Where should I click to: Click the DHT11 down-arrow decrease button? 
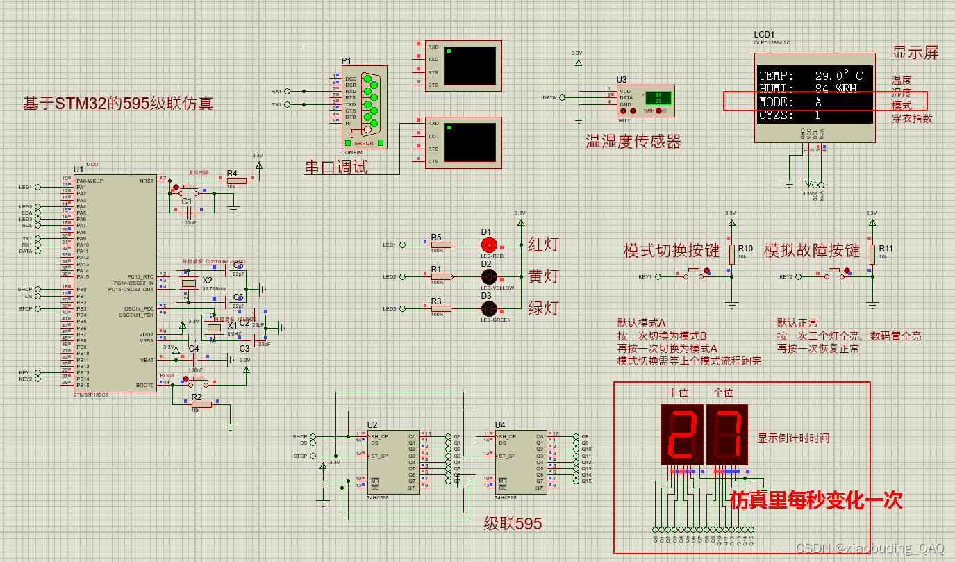point(623,110)
